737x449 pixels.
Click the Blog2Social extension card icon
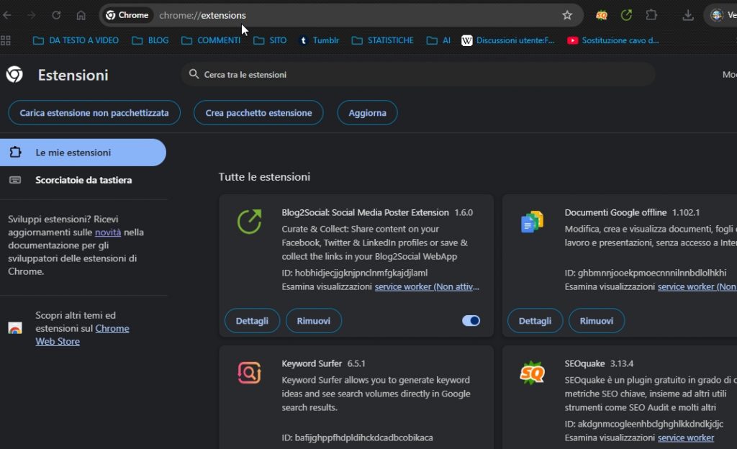(249, 221)
